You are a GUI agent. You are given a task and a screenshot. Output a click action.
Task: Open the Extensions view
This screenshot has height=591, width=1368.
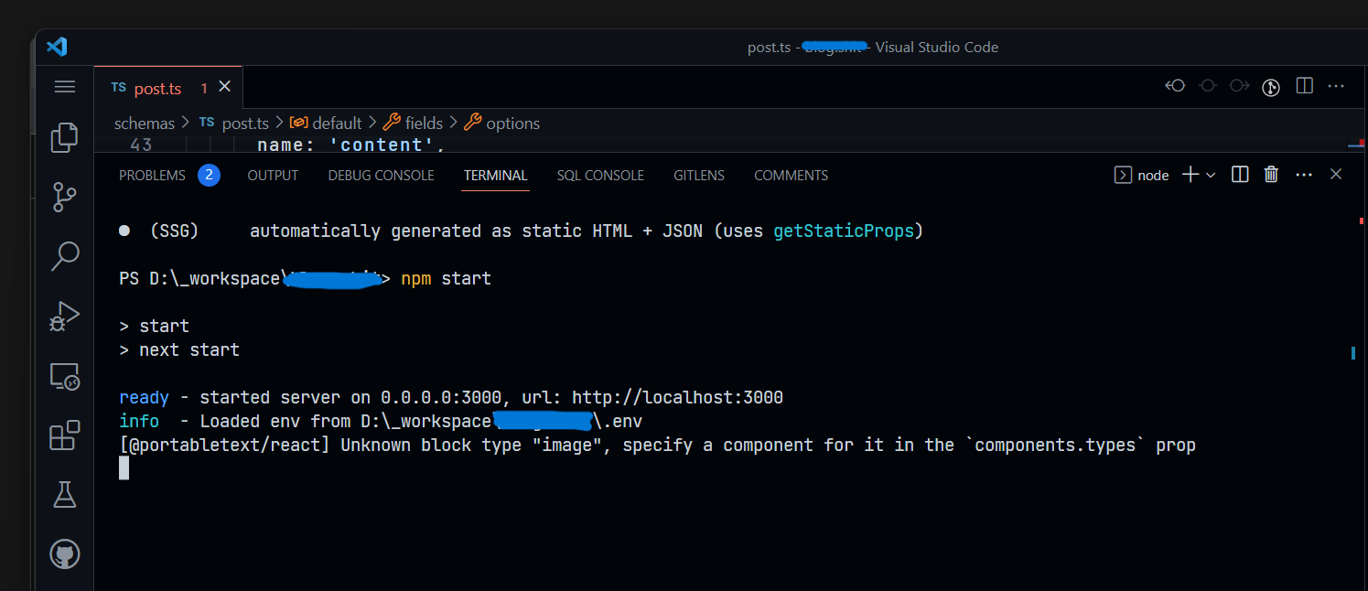click(x=64, y=435)
